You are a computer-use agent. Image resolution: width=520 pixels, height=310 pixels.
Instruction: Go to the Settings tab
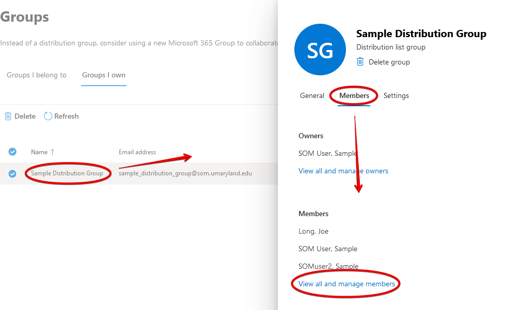tap(396, 96)
